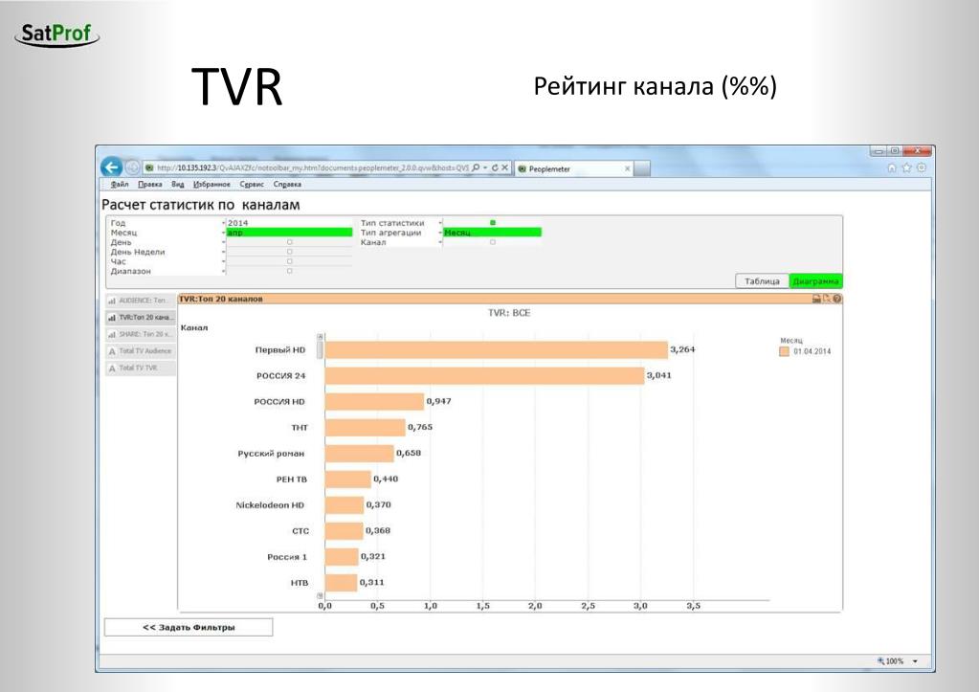Click the help icon in the chart header
Screen dimensions: 979x692
click(837, 299)
